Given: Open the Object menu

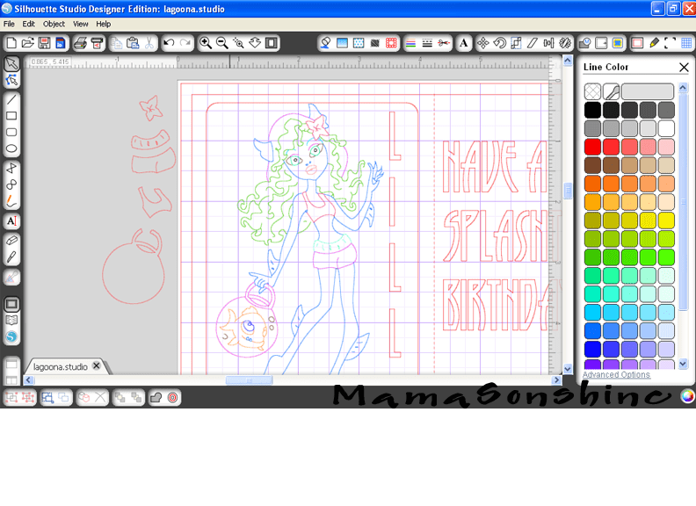Looking at the screenshot, I should tap(54, 24).
